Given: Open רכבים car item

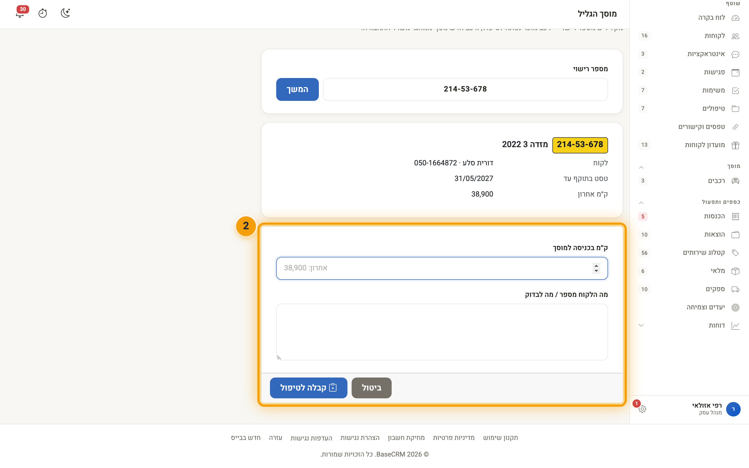Looking at the screenshot, I should [x=689, y=181].
